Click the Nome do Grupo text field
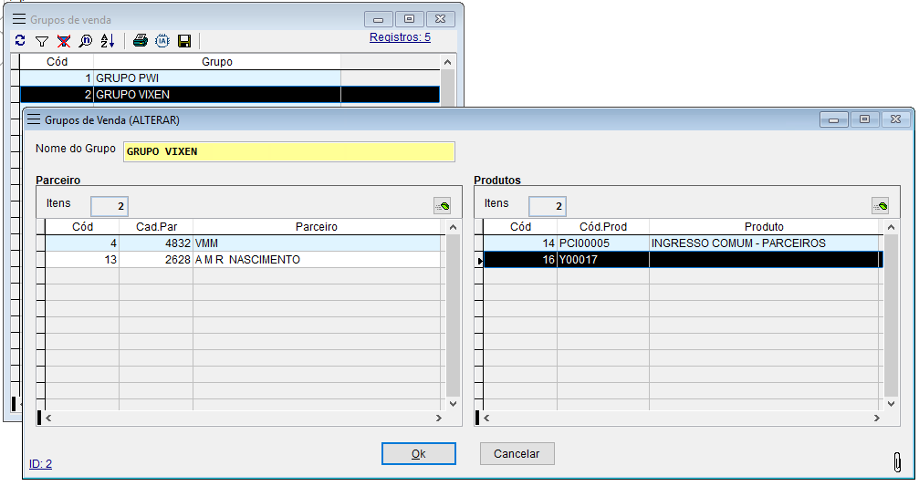The width and height of the screenshot is (919, 486). tap(288, 151)
